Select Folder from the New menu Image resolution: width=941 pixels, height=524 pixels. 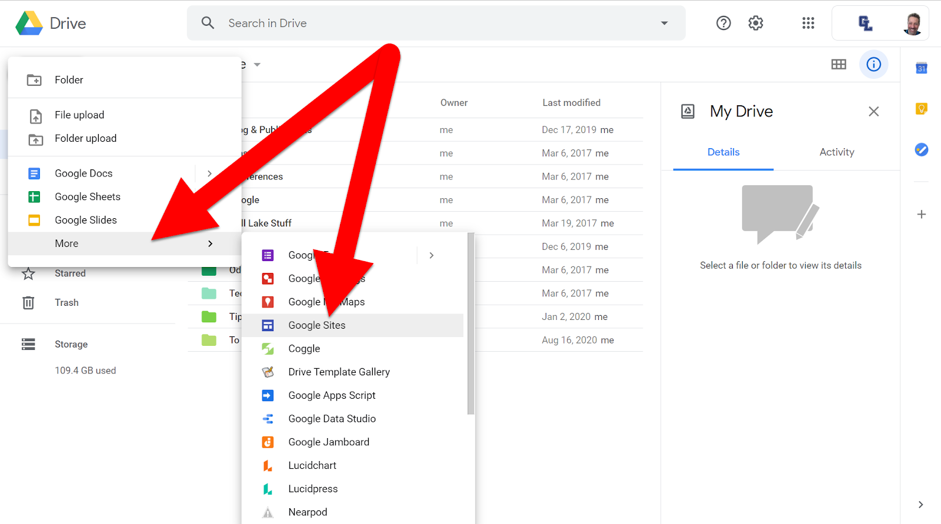[x=125, y=80]
